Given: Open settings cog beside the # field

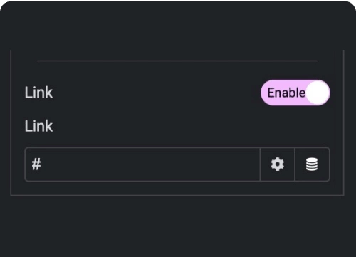Looking at the screenshot, I should tap(277, 164).
